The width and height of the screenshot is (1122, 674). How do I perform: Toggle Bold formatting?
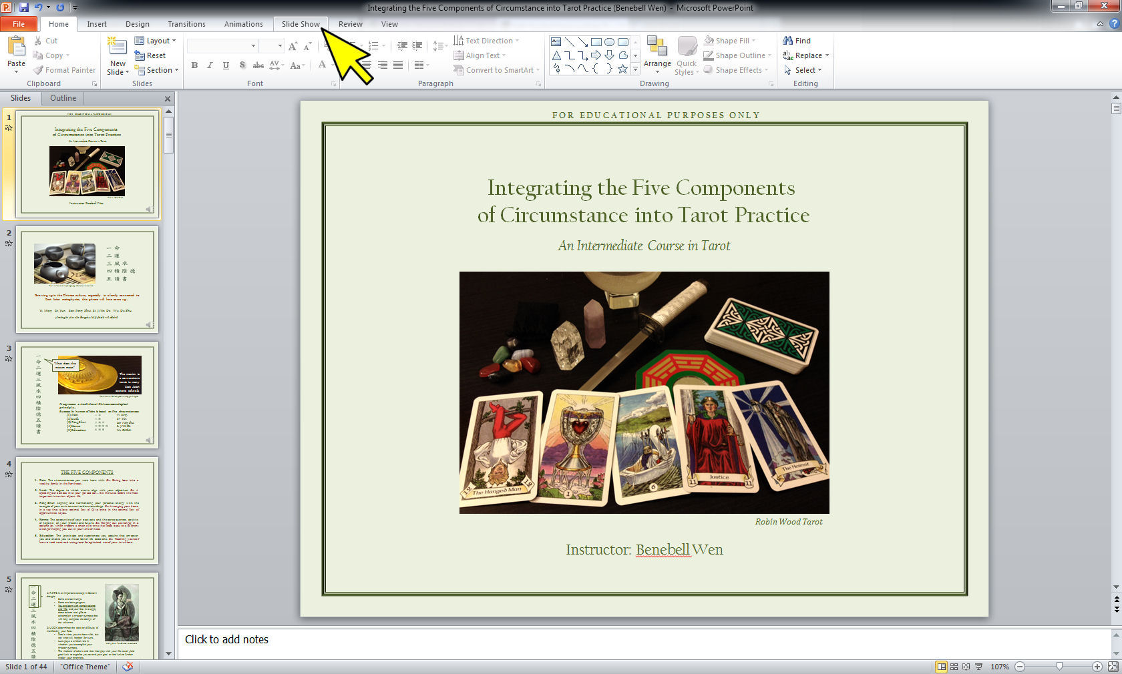coord(194,65)
